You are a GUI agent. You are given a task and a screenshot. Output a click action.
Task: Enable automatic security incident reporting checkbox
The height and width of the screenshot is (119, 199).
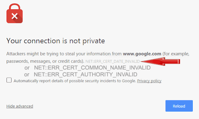point(9,80)
